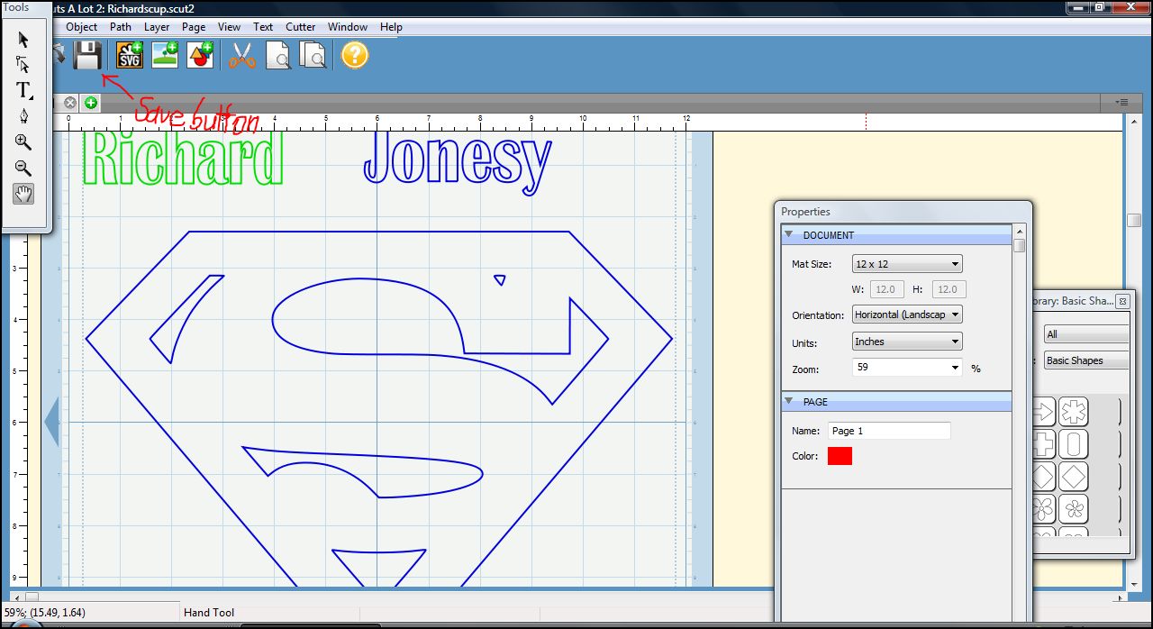Viewport: 1153px width, 629px height.
Task: Click the Properties panel scrollbar up arrow
Action: click(1019, 231)
